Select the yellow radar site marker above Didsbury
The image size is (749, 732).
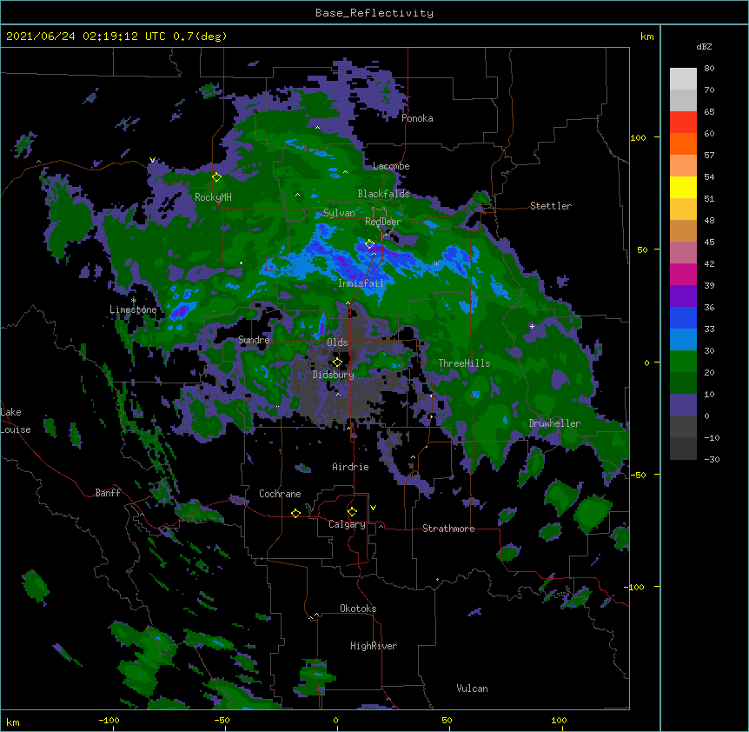coord(337,363)
